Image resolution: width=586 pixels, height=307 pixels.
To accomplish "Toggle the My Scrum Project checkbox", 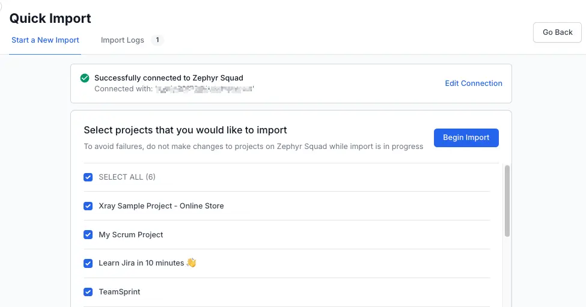I will pos(88,235).
